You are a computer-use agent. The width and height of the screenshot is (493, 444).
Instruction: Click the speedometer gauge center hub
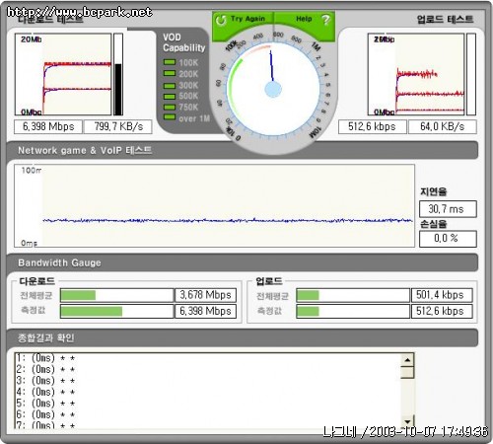pyautogui.click(x=273, y=90)
